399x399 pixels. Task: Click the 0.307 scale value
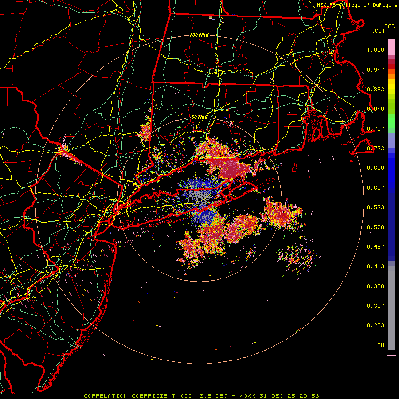376,306
